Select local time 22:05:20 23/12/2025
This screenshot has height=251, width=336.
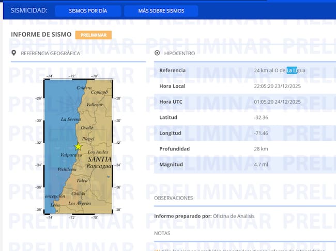tap(277, 86)
